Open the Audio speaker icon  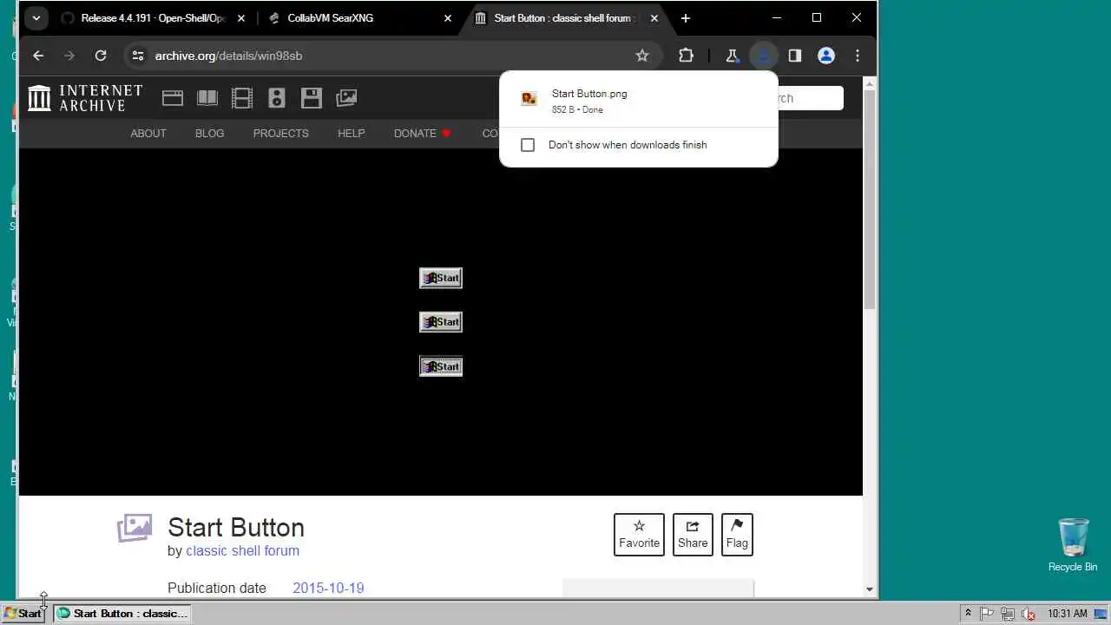277,98
